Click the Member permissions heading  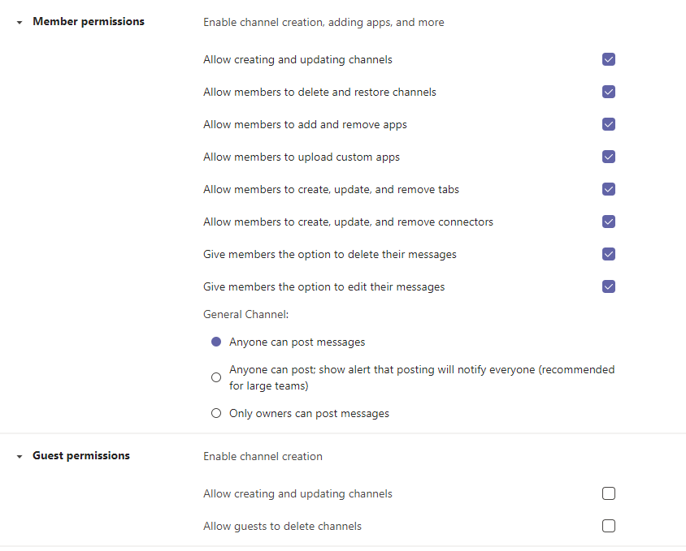[89, 21]
